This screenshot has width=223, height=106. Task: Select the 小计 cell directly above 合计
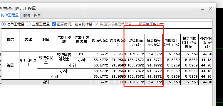point(55,77)
